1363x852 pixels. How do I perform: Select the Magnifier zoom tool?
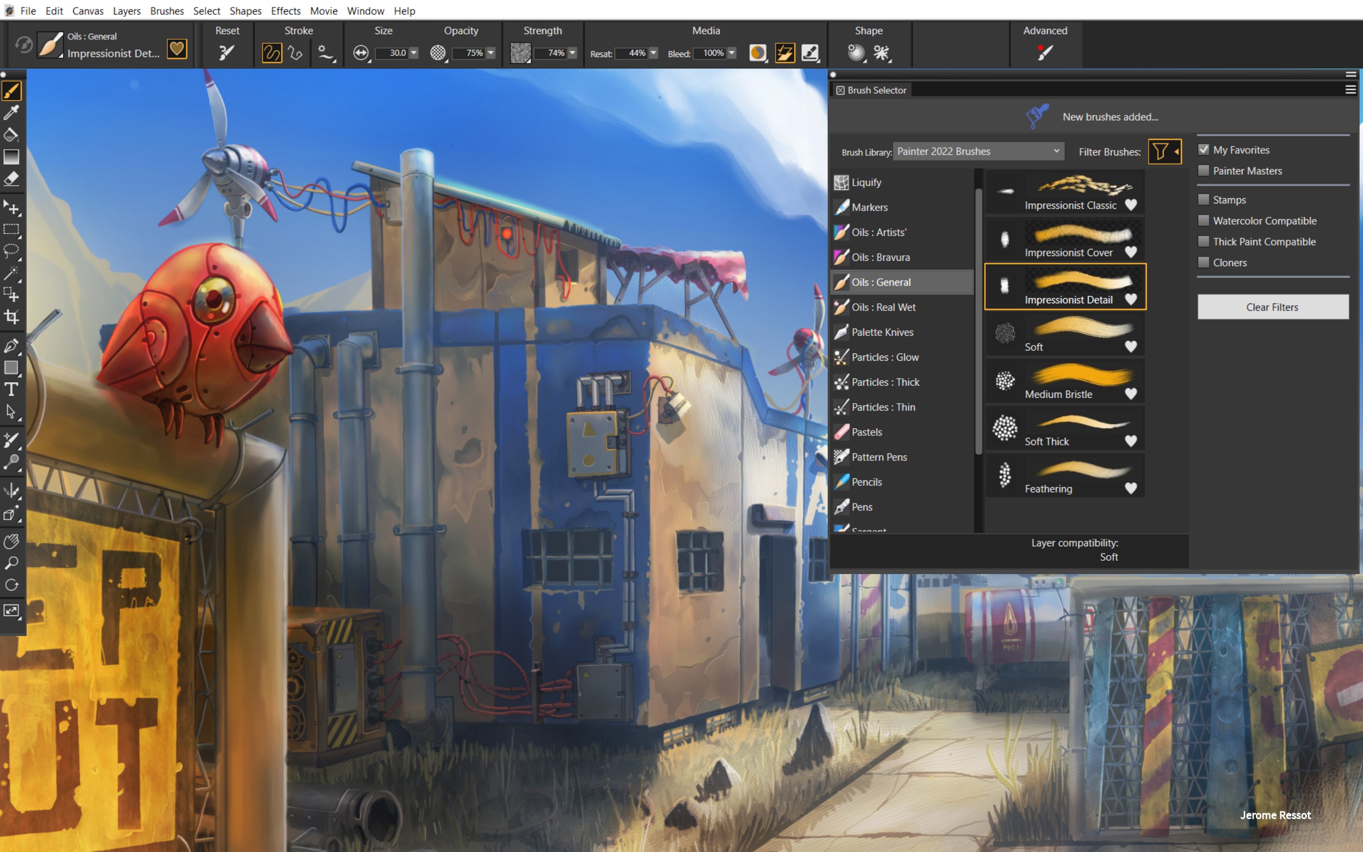12,562
